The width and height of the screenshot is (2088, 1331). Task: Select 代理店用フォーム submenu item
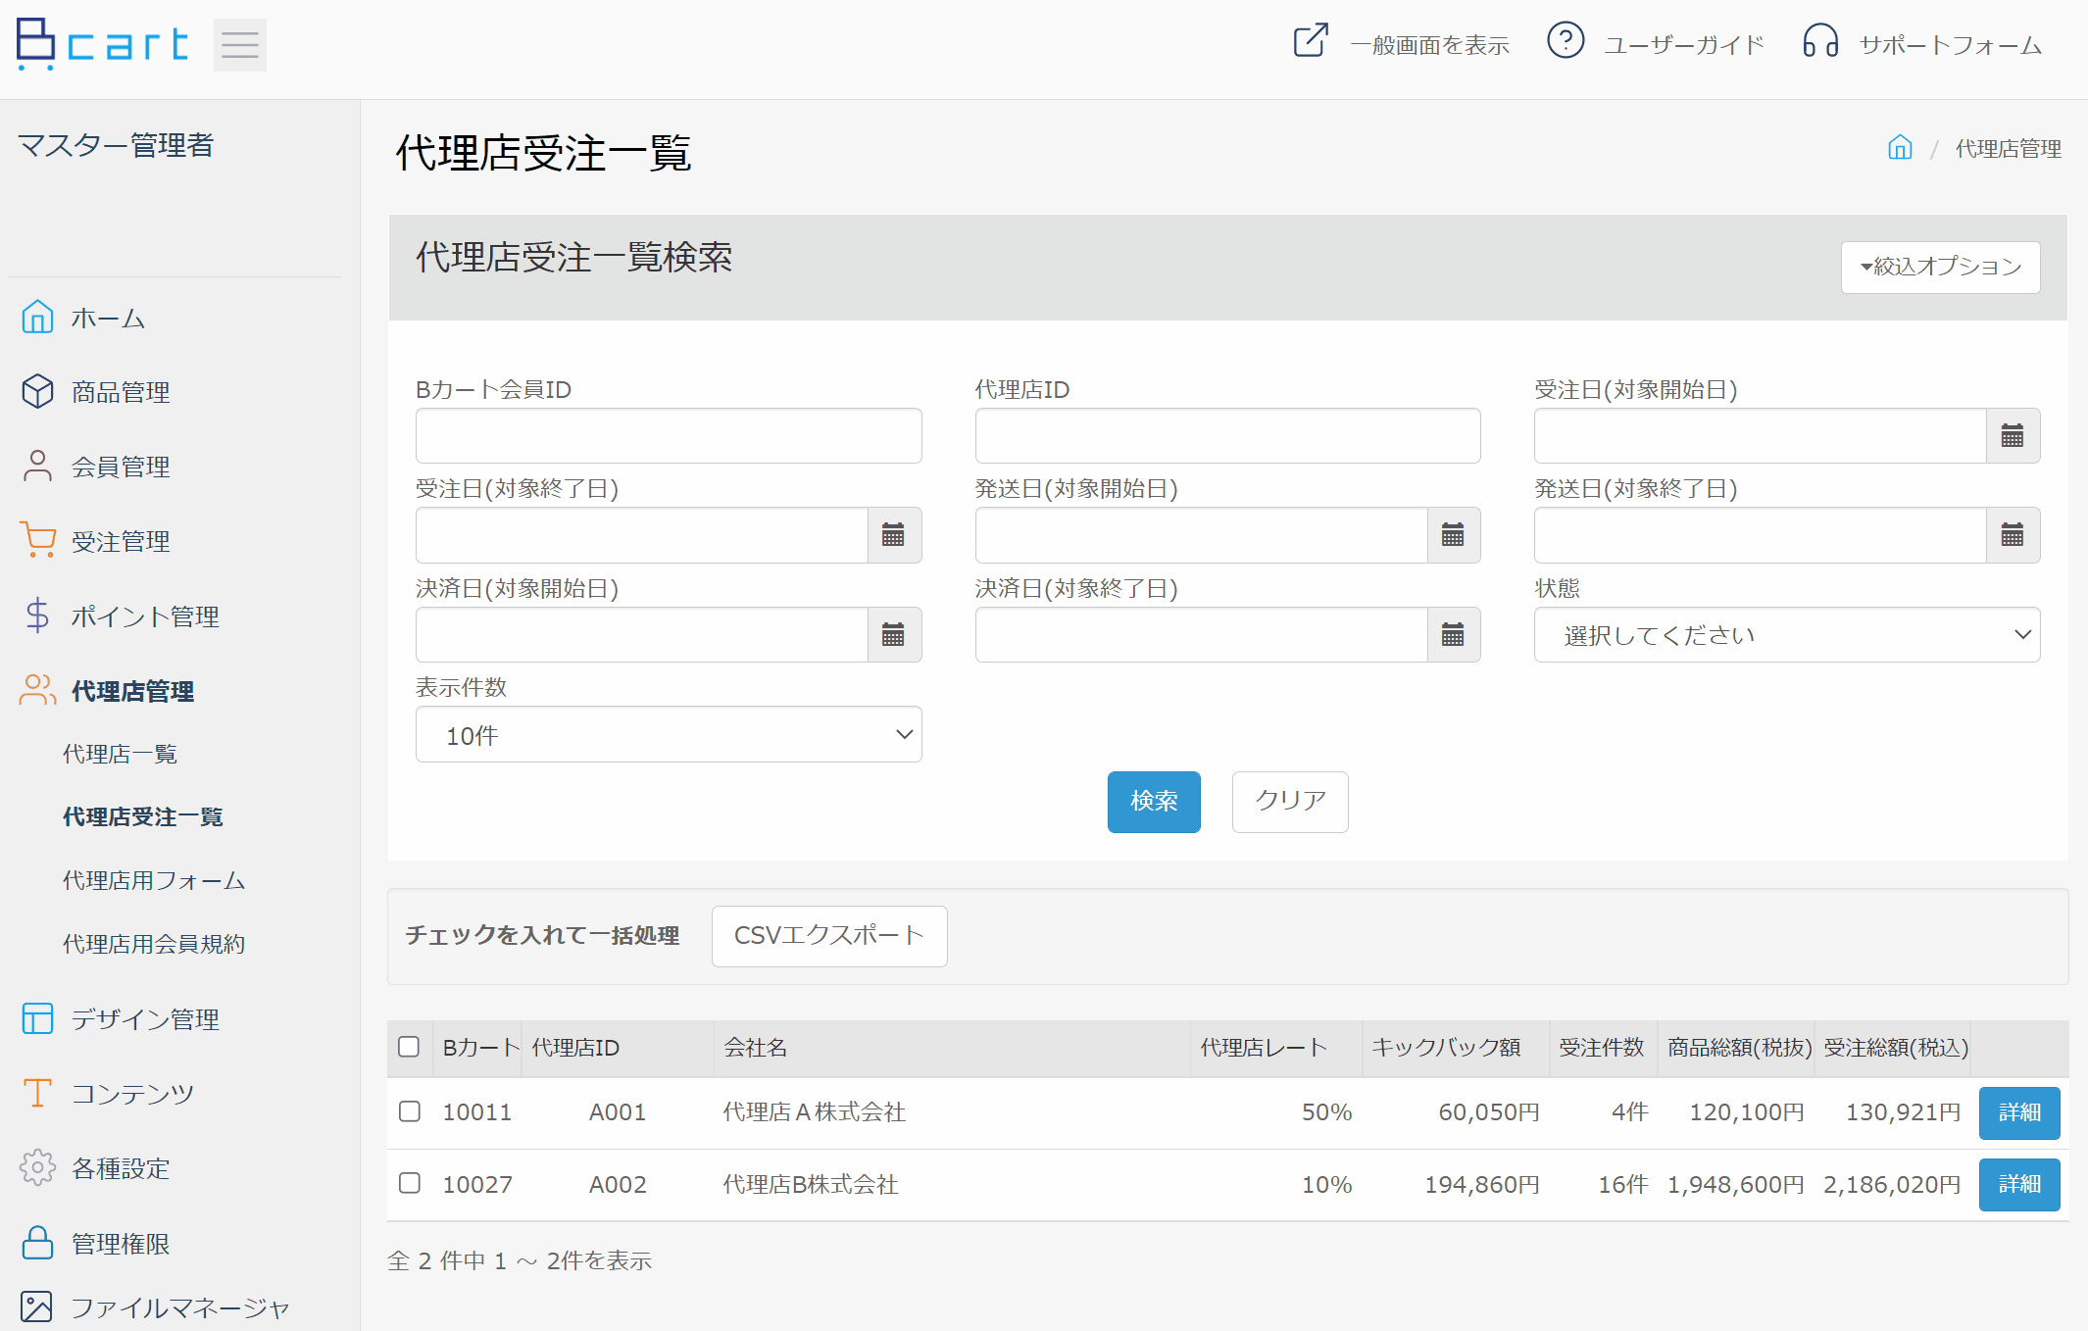(154, 880)
